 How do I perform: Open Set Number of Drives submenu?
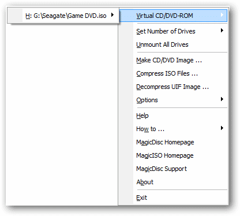click(x=173, y=31)
